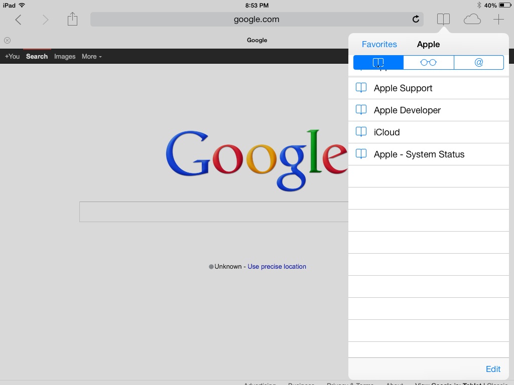Go back with the Safari back arrow
The width and height of the screenshot is (514, 385).
point(19,20)
